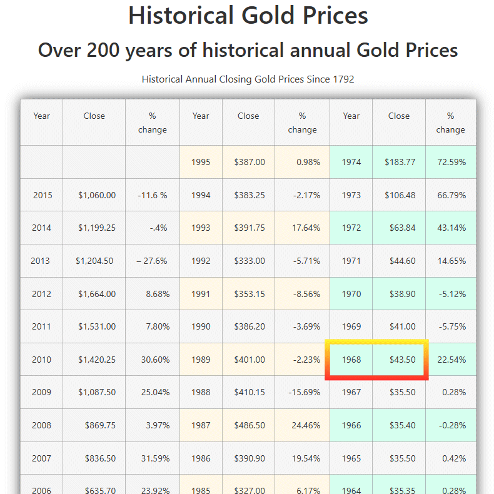Click the 1971 year cell
494x494 pixels.
tap(351, 261)
